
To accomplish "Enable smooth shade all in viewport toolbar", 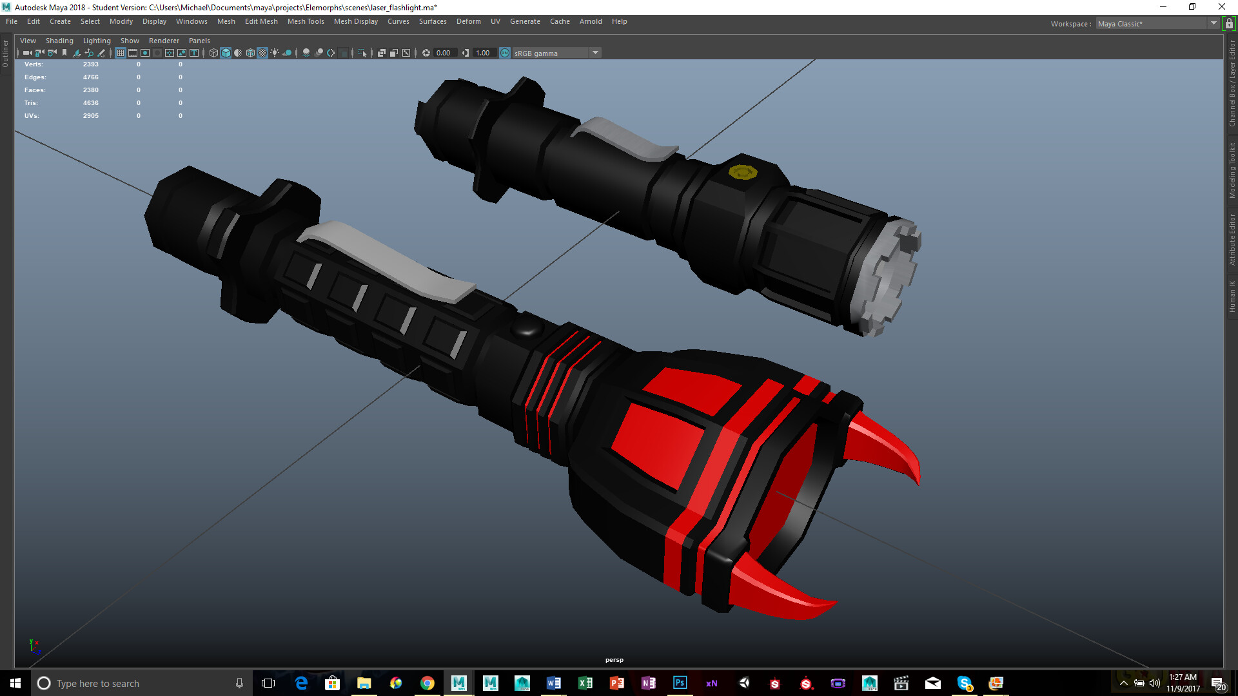I will (x=226, y=53).
